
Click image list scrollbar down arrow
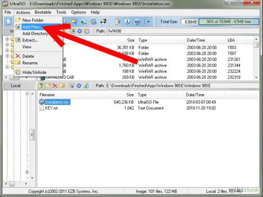pyautogui.click(x=256, y=77)
